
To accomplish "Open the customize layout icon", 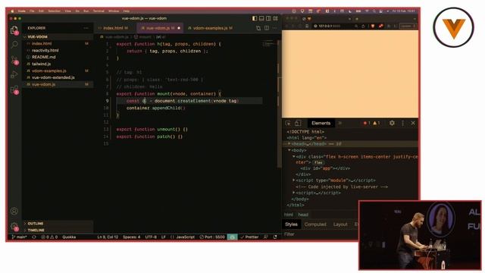I will 275,18.
